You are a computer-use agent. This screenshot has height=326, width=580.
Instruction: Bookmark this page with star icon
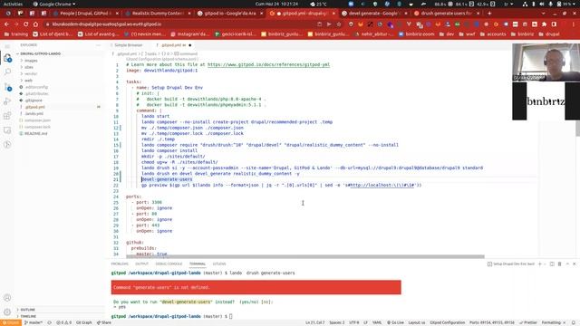coord(339,24)
